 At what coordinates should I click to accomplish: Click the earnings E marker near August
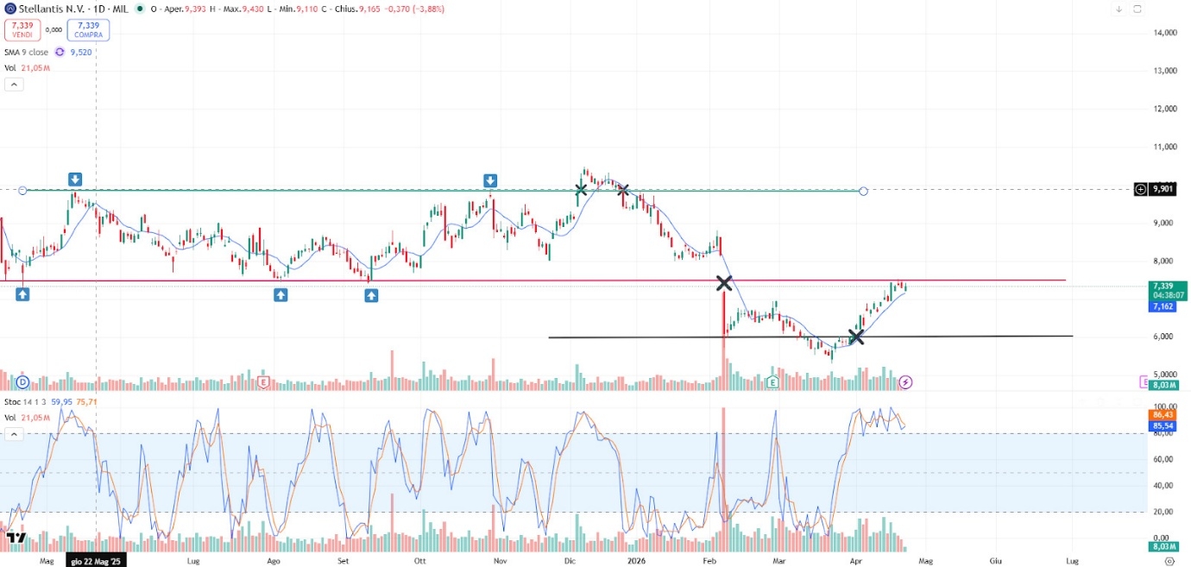[263, 381]
